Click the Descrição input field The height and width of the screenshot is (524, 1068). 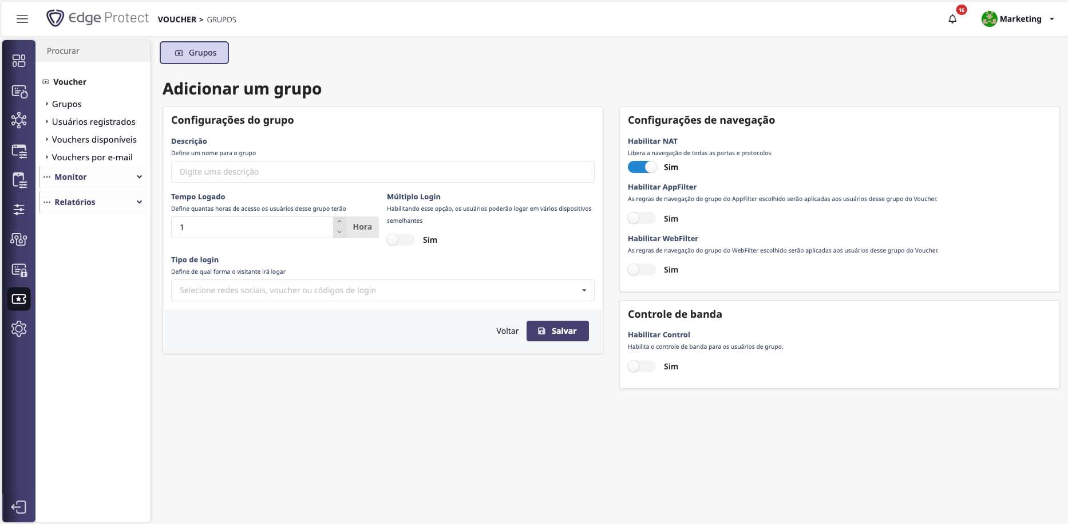click(382, 172)
